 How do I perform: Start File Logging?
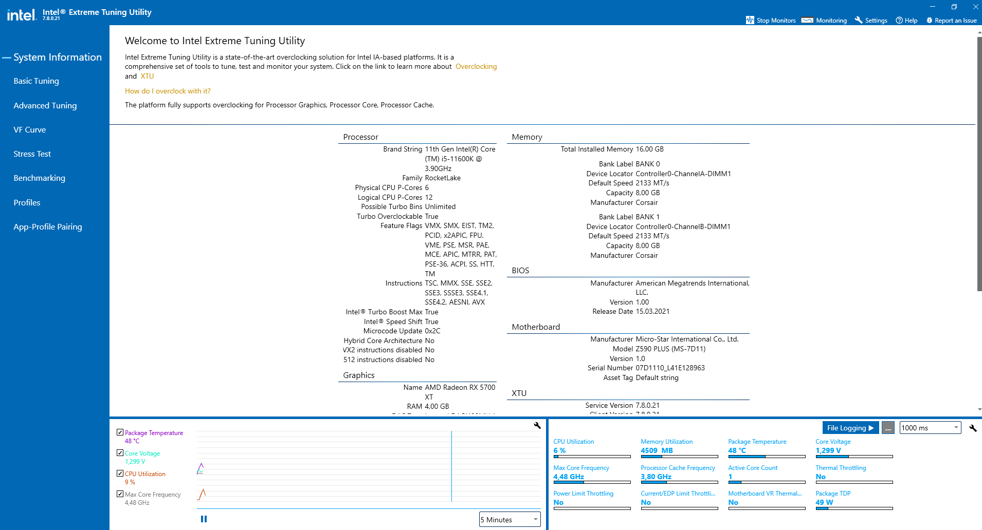[850, 428]
